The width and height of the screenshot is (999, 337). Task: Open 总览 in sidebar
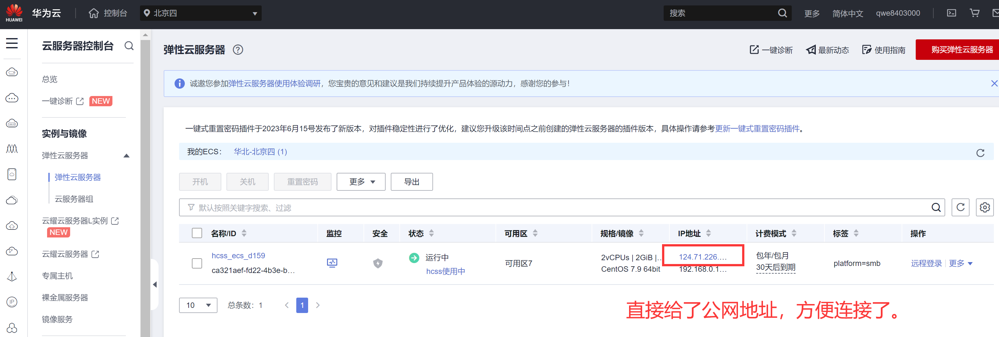(50, 79)
